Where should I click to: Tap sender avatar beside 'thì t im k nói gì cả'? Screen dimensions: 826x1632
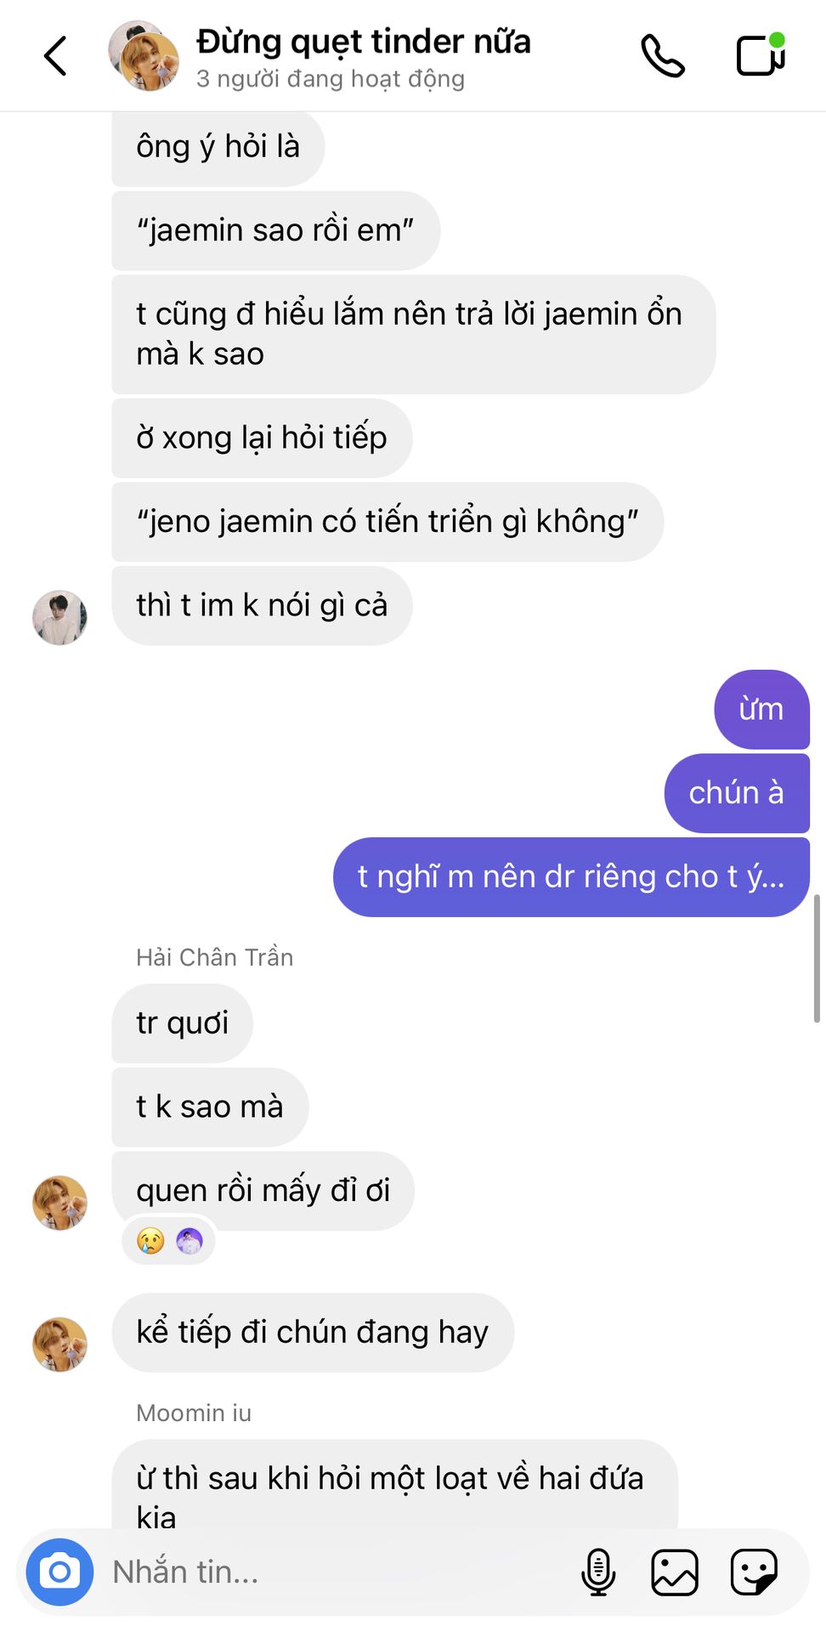[59, 618]
